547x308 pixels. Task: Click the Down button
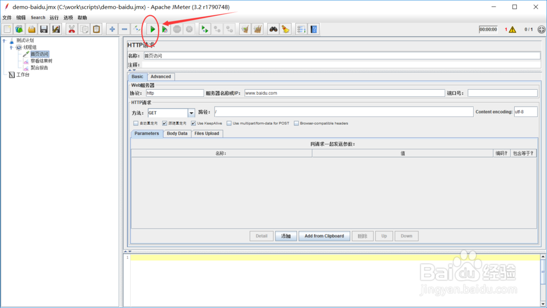click(406, 236)
